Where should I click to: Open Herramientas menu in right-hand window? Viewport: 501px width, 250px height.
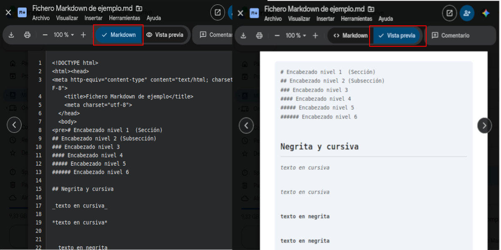click(x=357, y=19)
